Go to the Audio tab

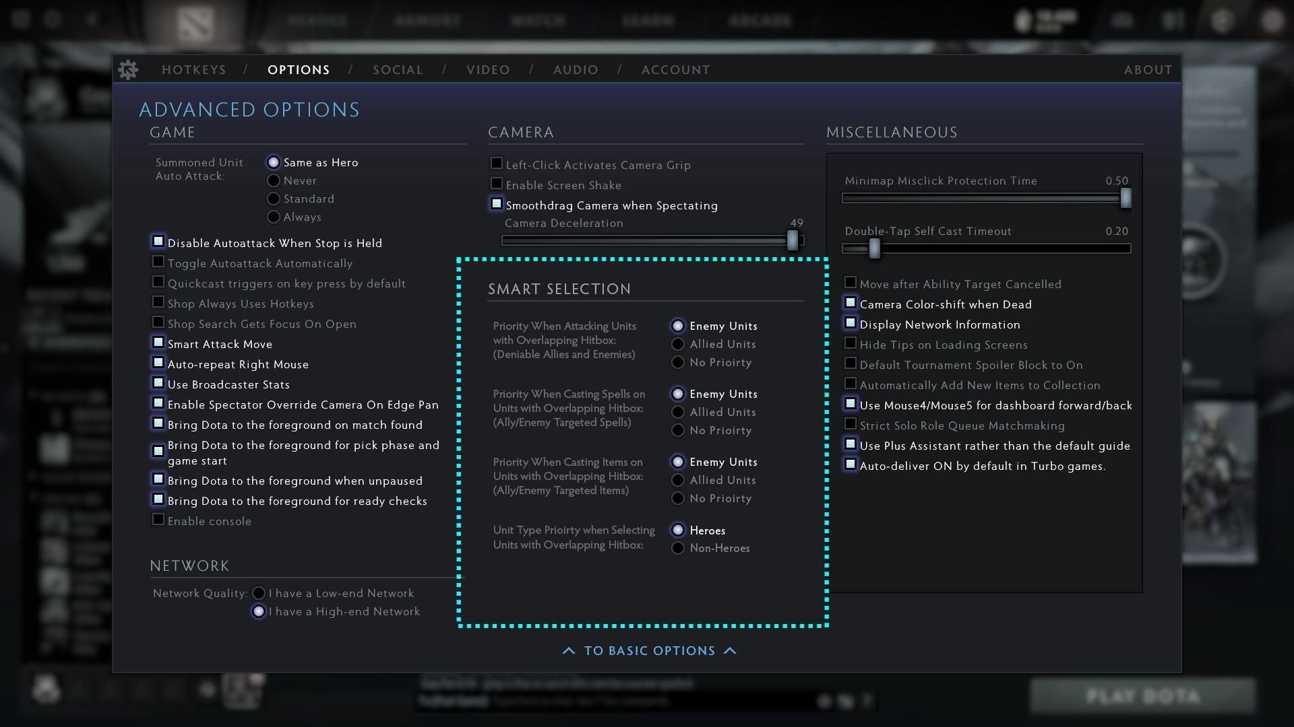coord(576,70)
